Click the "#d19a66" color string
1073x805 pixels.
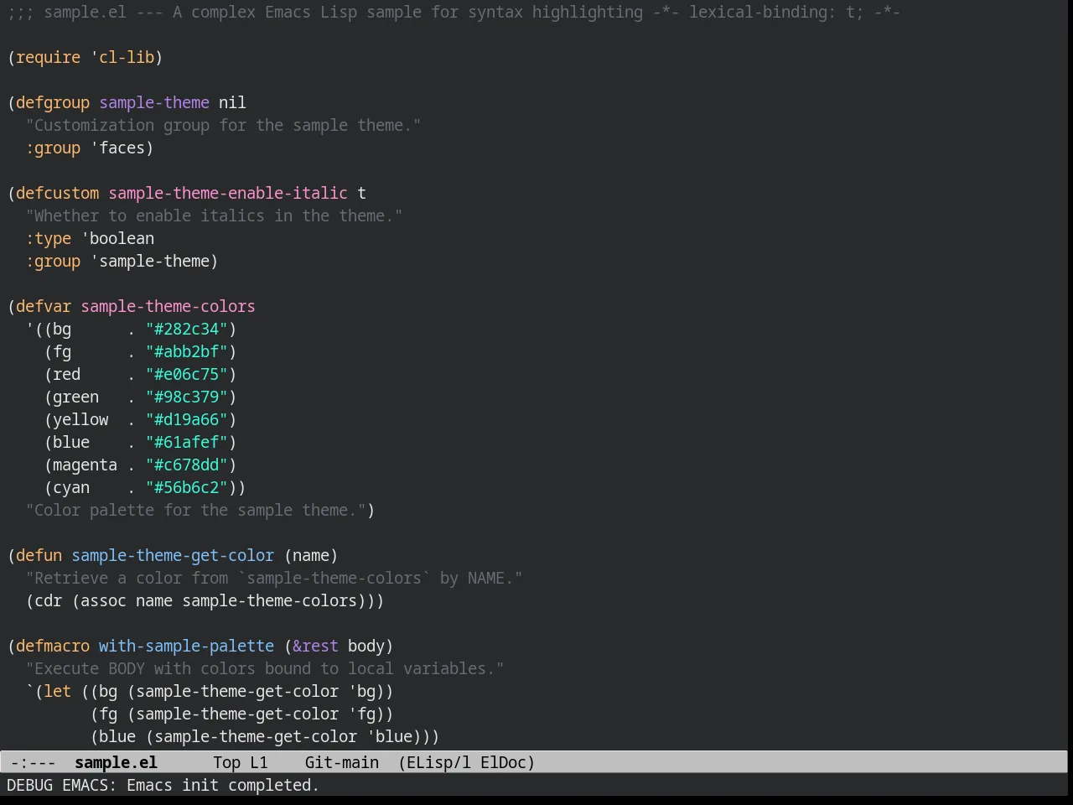pos(187,419)
